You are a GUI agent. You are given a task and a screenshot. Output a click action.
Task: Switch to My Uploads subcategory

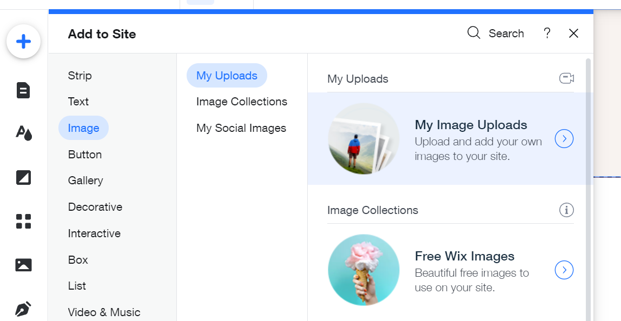(227, 75)
